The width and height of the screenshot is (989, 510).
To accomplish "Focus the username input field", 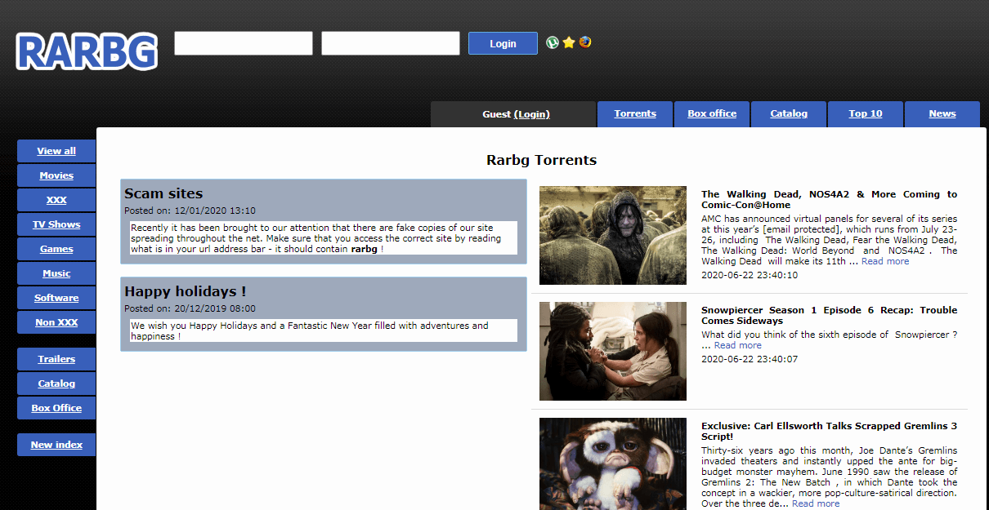I will tap(244, 43).
